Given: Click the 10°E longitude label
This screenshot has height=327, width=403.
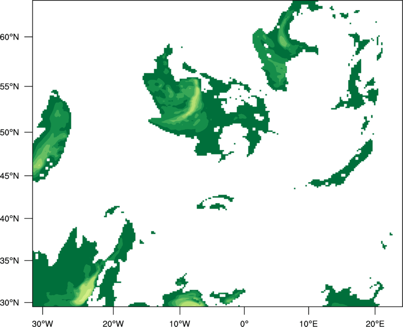Looking at the screenshot, I should (308, 323).
